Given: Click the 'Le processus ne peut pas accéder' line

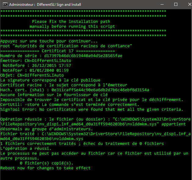Looking at the screenshot, I should click(94, 153).
